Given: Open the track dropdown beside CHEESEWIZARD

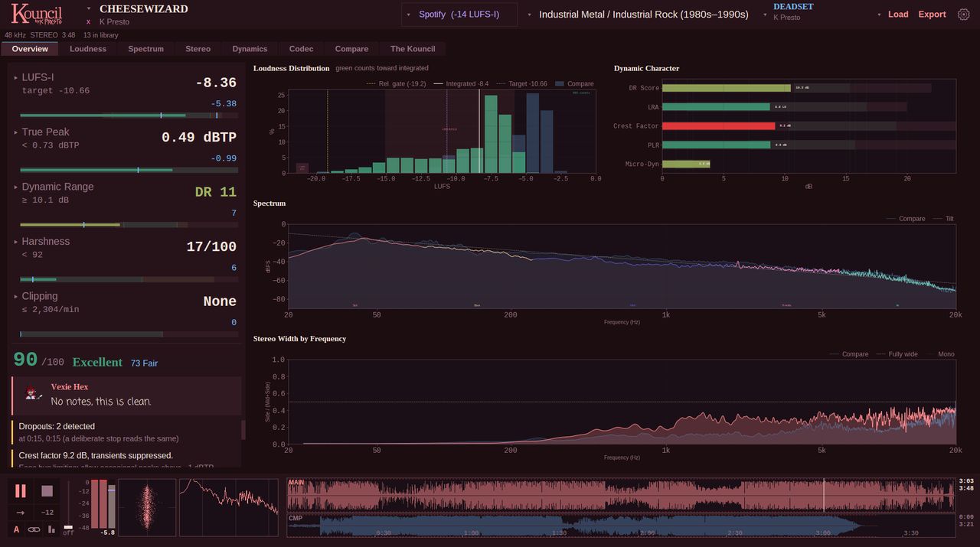Looking at the screenshot, I should click(x=89, y=8).
